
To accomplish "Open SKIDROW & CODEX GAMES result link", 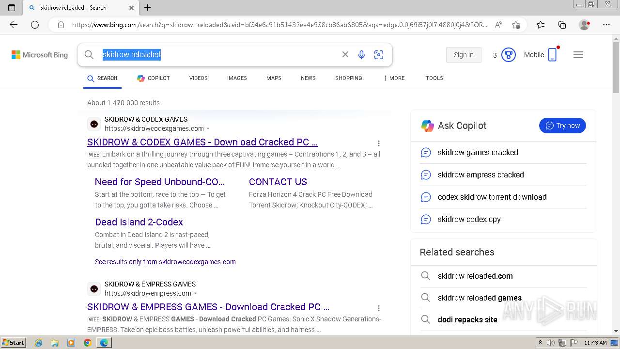I will [x=202, y=142].
